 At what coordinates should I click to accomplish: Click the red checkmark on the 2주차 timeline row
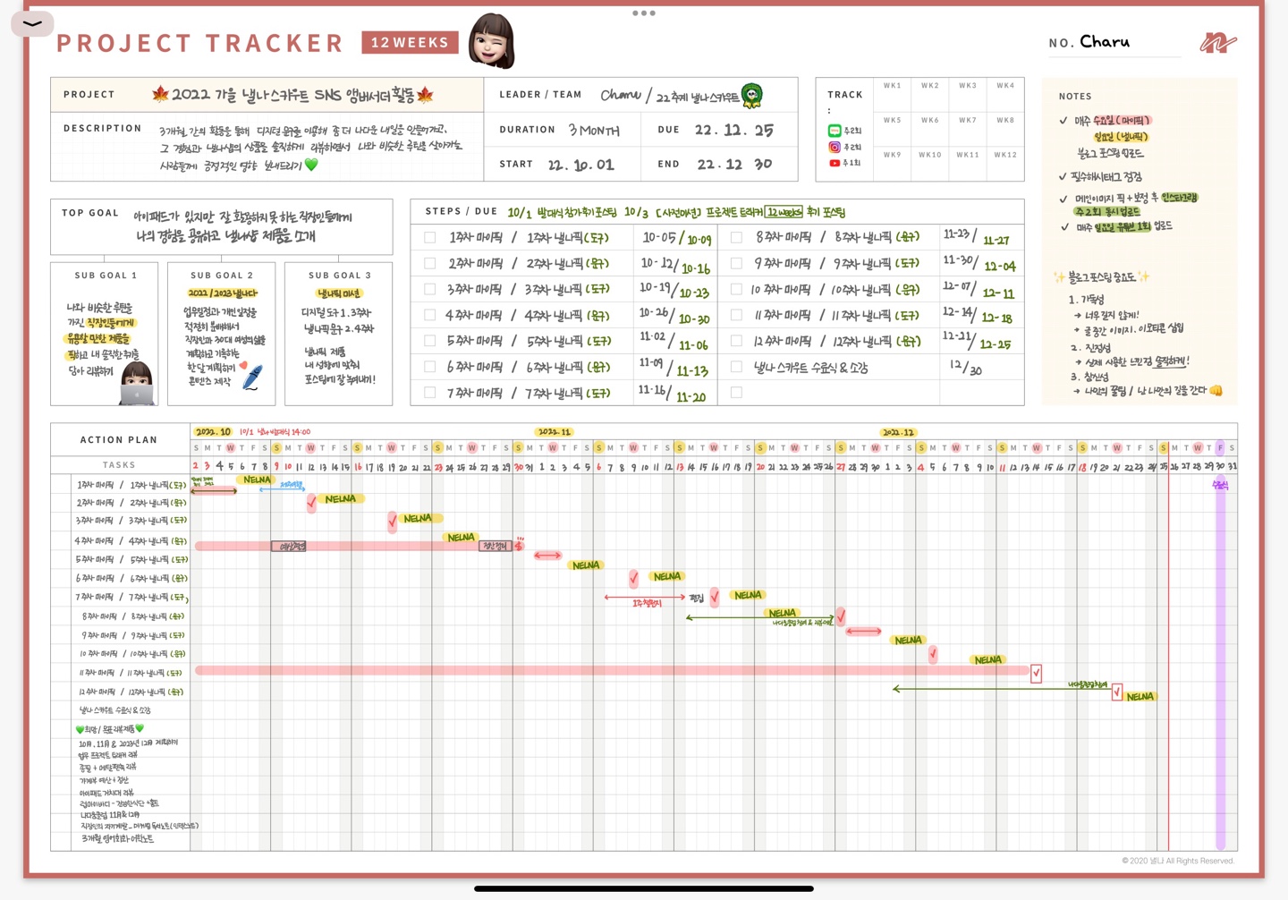(x=311, y=503)
